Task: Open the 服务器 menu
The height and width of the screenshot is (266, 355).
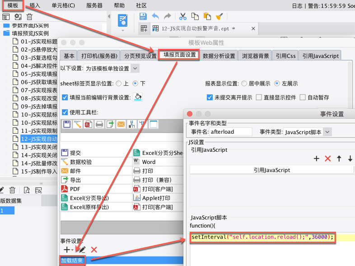Action: [x=94, y=5]
